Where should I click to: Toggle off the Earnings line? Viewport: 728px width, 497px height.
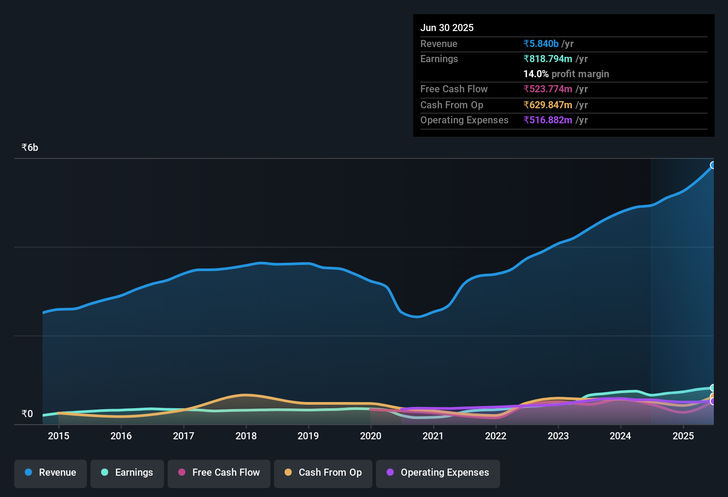tap(127, 473)
